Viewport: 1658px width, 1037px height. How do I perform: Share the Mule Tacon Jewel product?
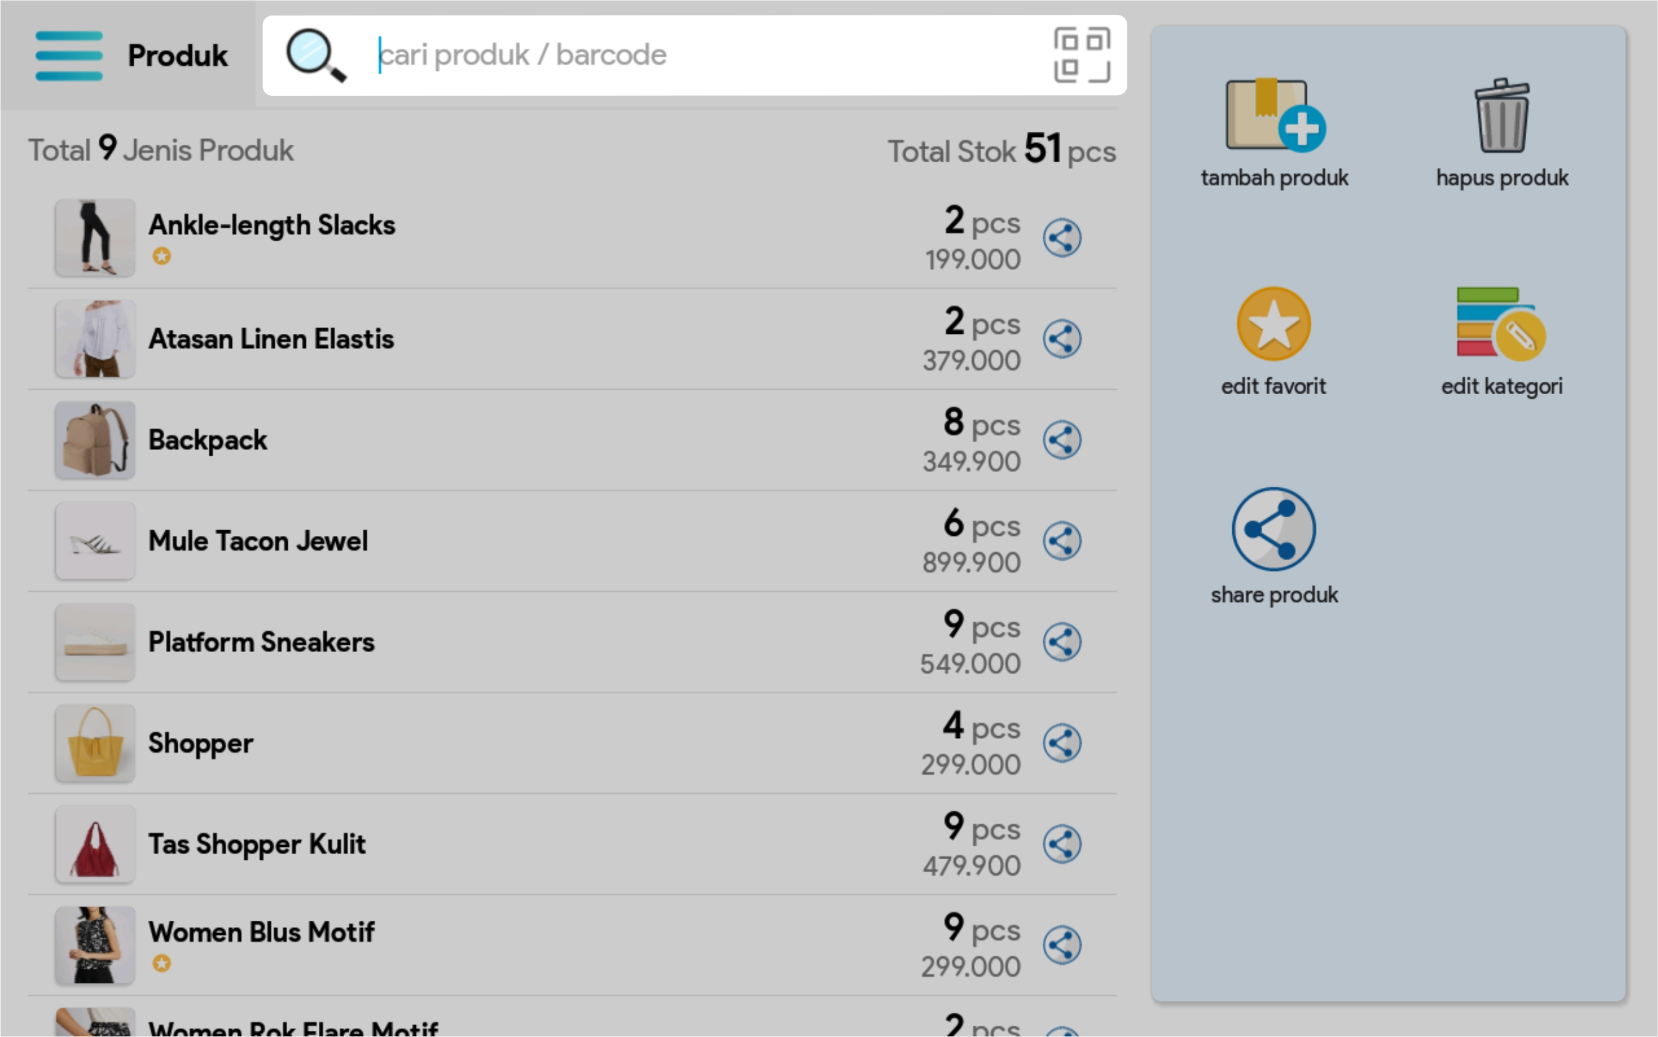1061,541
